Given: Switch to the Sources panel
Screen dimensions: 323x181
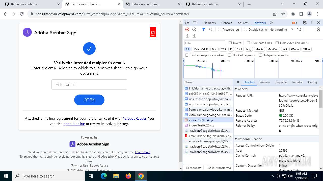Looking at the screenshot, I should click(x=243, y=23).
